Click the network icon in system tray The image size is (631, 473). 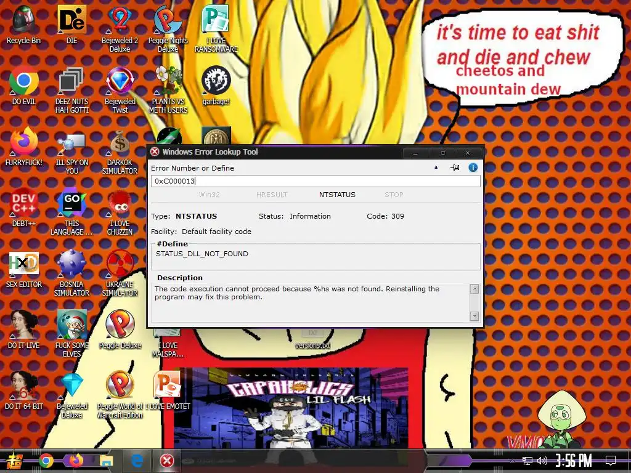(527, 461)
